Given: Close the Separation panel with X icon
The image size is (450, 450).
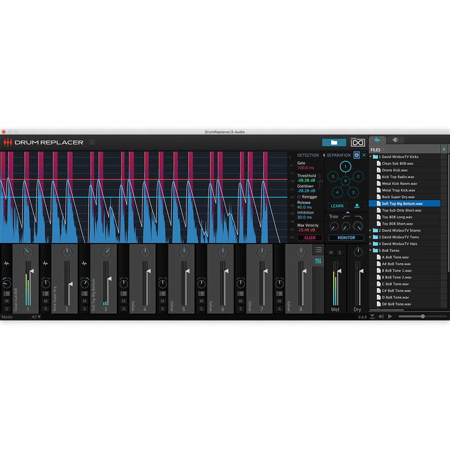Looking at the screenshot, I should click(364, 155).
